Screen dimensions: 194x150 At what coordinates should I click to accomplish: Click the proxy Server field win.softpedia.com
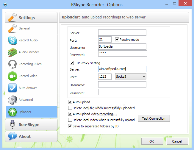point(122,69)
